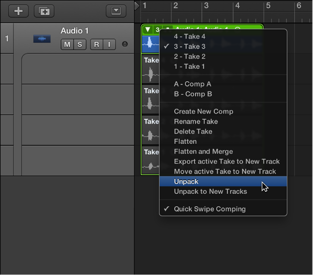Click the Audio 1 waveform track icon
Viewport: 313px width, 275px height.
pyautogui.click(x=42, y=38)
